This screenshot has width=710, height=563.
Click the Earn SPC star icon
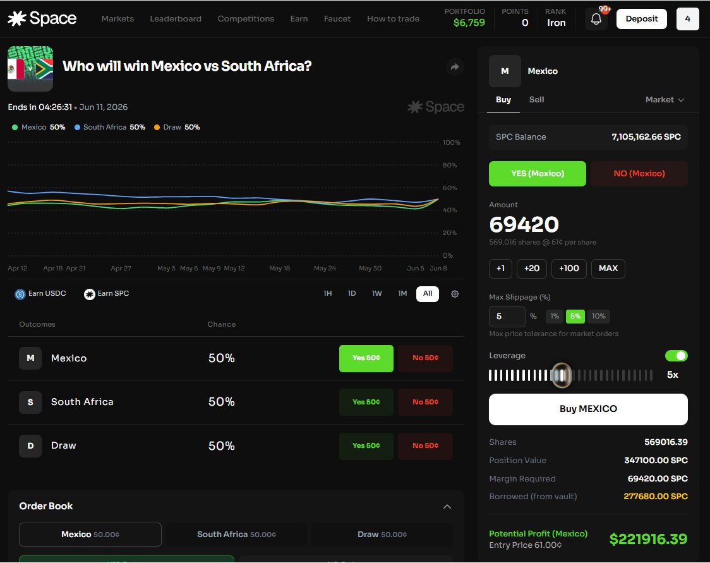point(89,294)
